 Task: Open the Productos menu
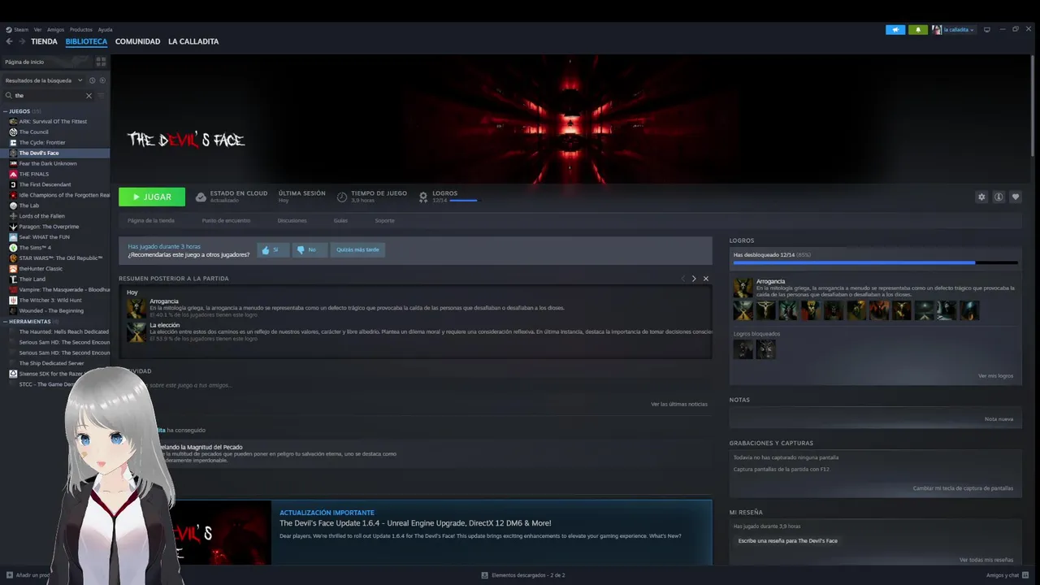tap(81, 30)
